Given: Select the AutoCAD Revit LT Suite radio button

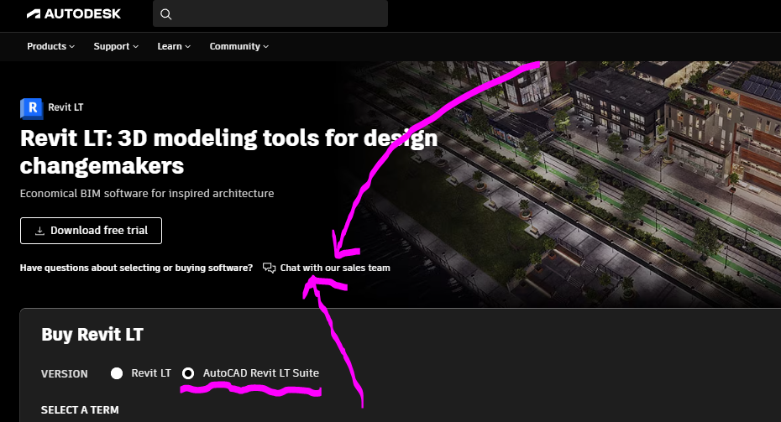Looking at the screenshot, I should tap(188, 373).
